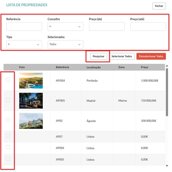Screen dimensions: 172x172
Task: Open the Selecionados dropdown showing Todos
Action: [65, 44]
